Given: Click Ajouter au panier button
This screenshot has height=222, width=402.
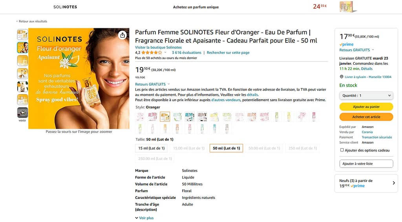Looking at the screenshot, I should (366, 107).
